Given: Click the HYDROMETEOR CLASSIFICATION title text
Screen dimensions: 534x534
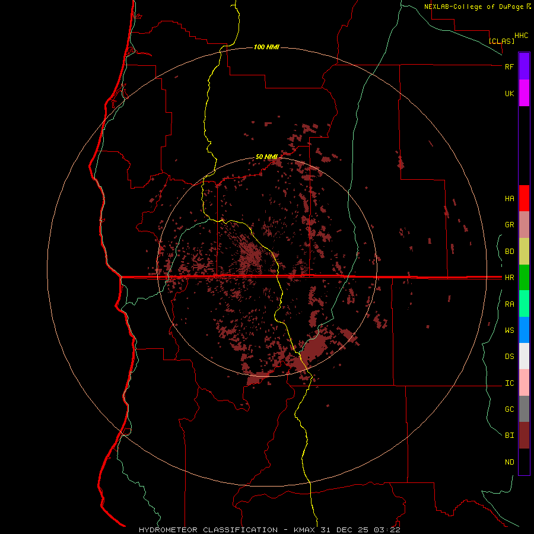Looking at the screenshot, I should (x=208, y=530).
